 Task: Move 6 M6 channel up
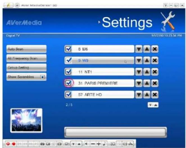pos(147,49)
